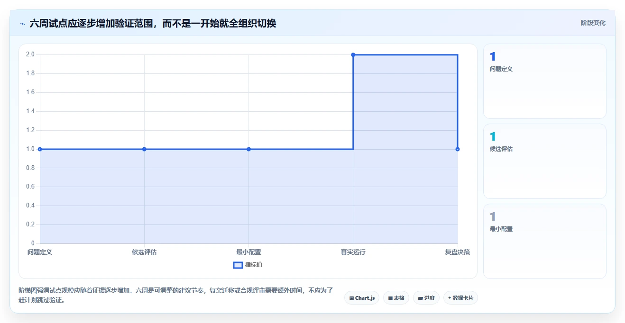Select the chart data point at 真实运行
625x323 pixels.
(353, 55)
